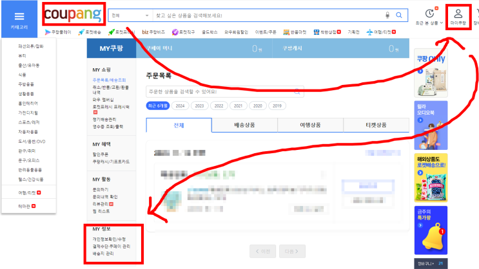Viewport: 479px width, 269px height.
Task: Open 쿠팡플레이 shortcut
Action: [58, 32]
